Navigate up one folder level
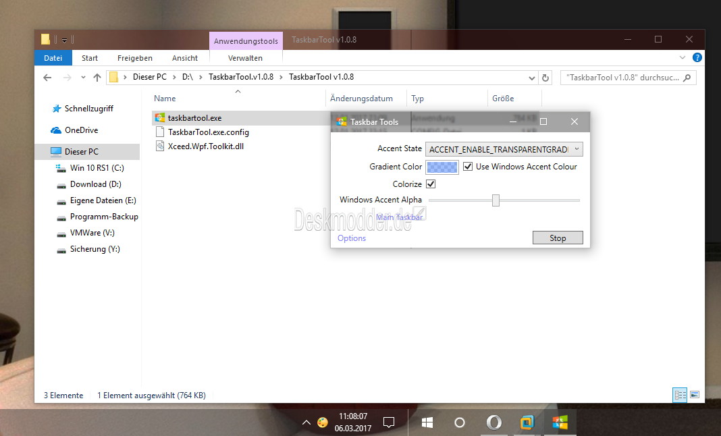The image size is (721, 436). pyautogui.click(x=97, y=77)
